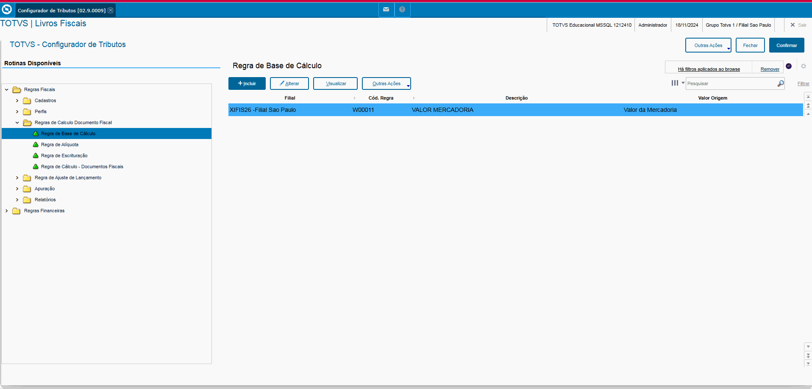Open the browse settings gear icon
The image size is (812, 389).
(x=803, y=66)
